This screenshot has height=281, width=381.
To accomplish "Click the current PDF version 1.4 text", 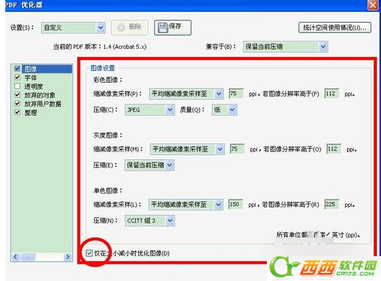I will 100,47.
